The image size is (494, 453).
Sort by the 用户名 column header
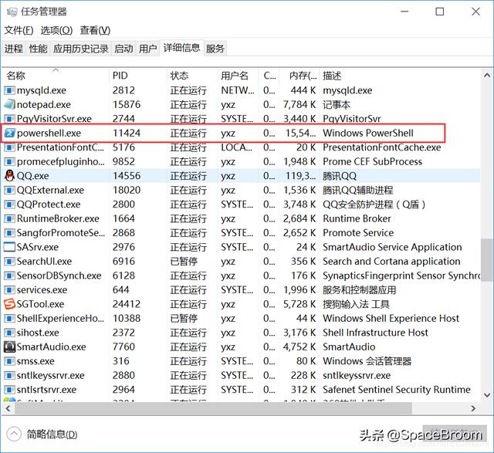coord(239,76)
